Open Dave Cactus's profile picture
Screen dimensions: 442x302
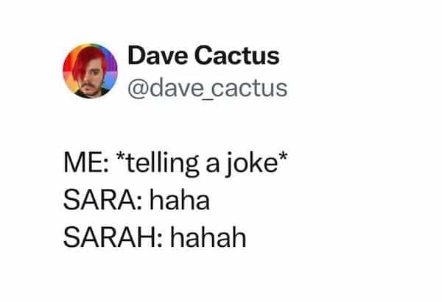point(90,71)
